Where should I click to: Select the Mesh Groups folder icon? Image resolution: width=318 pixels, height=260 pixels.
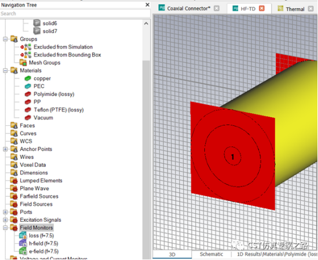tap(23, 63)
